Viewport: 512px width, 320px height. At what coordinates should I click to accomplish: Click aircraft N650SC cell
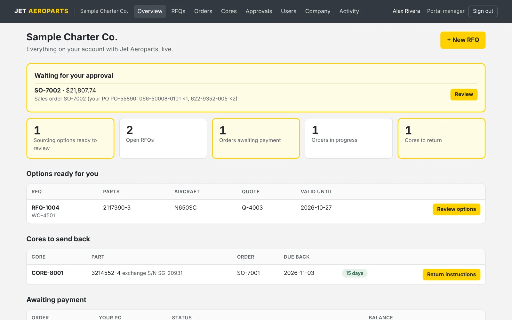pyautogui.click(x=185, y=208)
